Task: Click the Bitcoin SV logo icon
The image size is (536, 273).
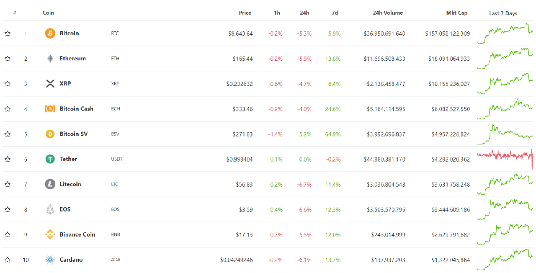Action: [x=50, y=134]
